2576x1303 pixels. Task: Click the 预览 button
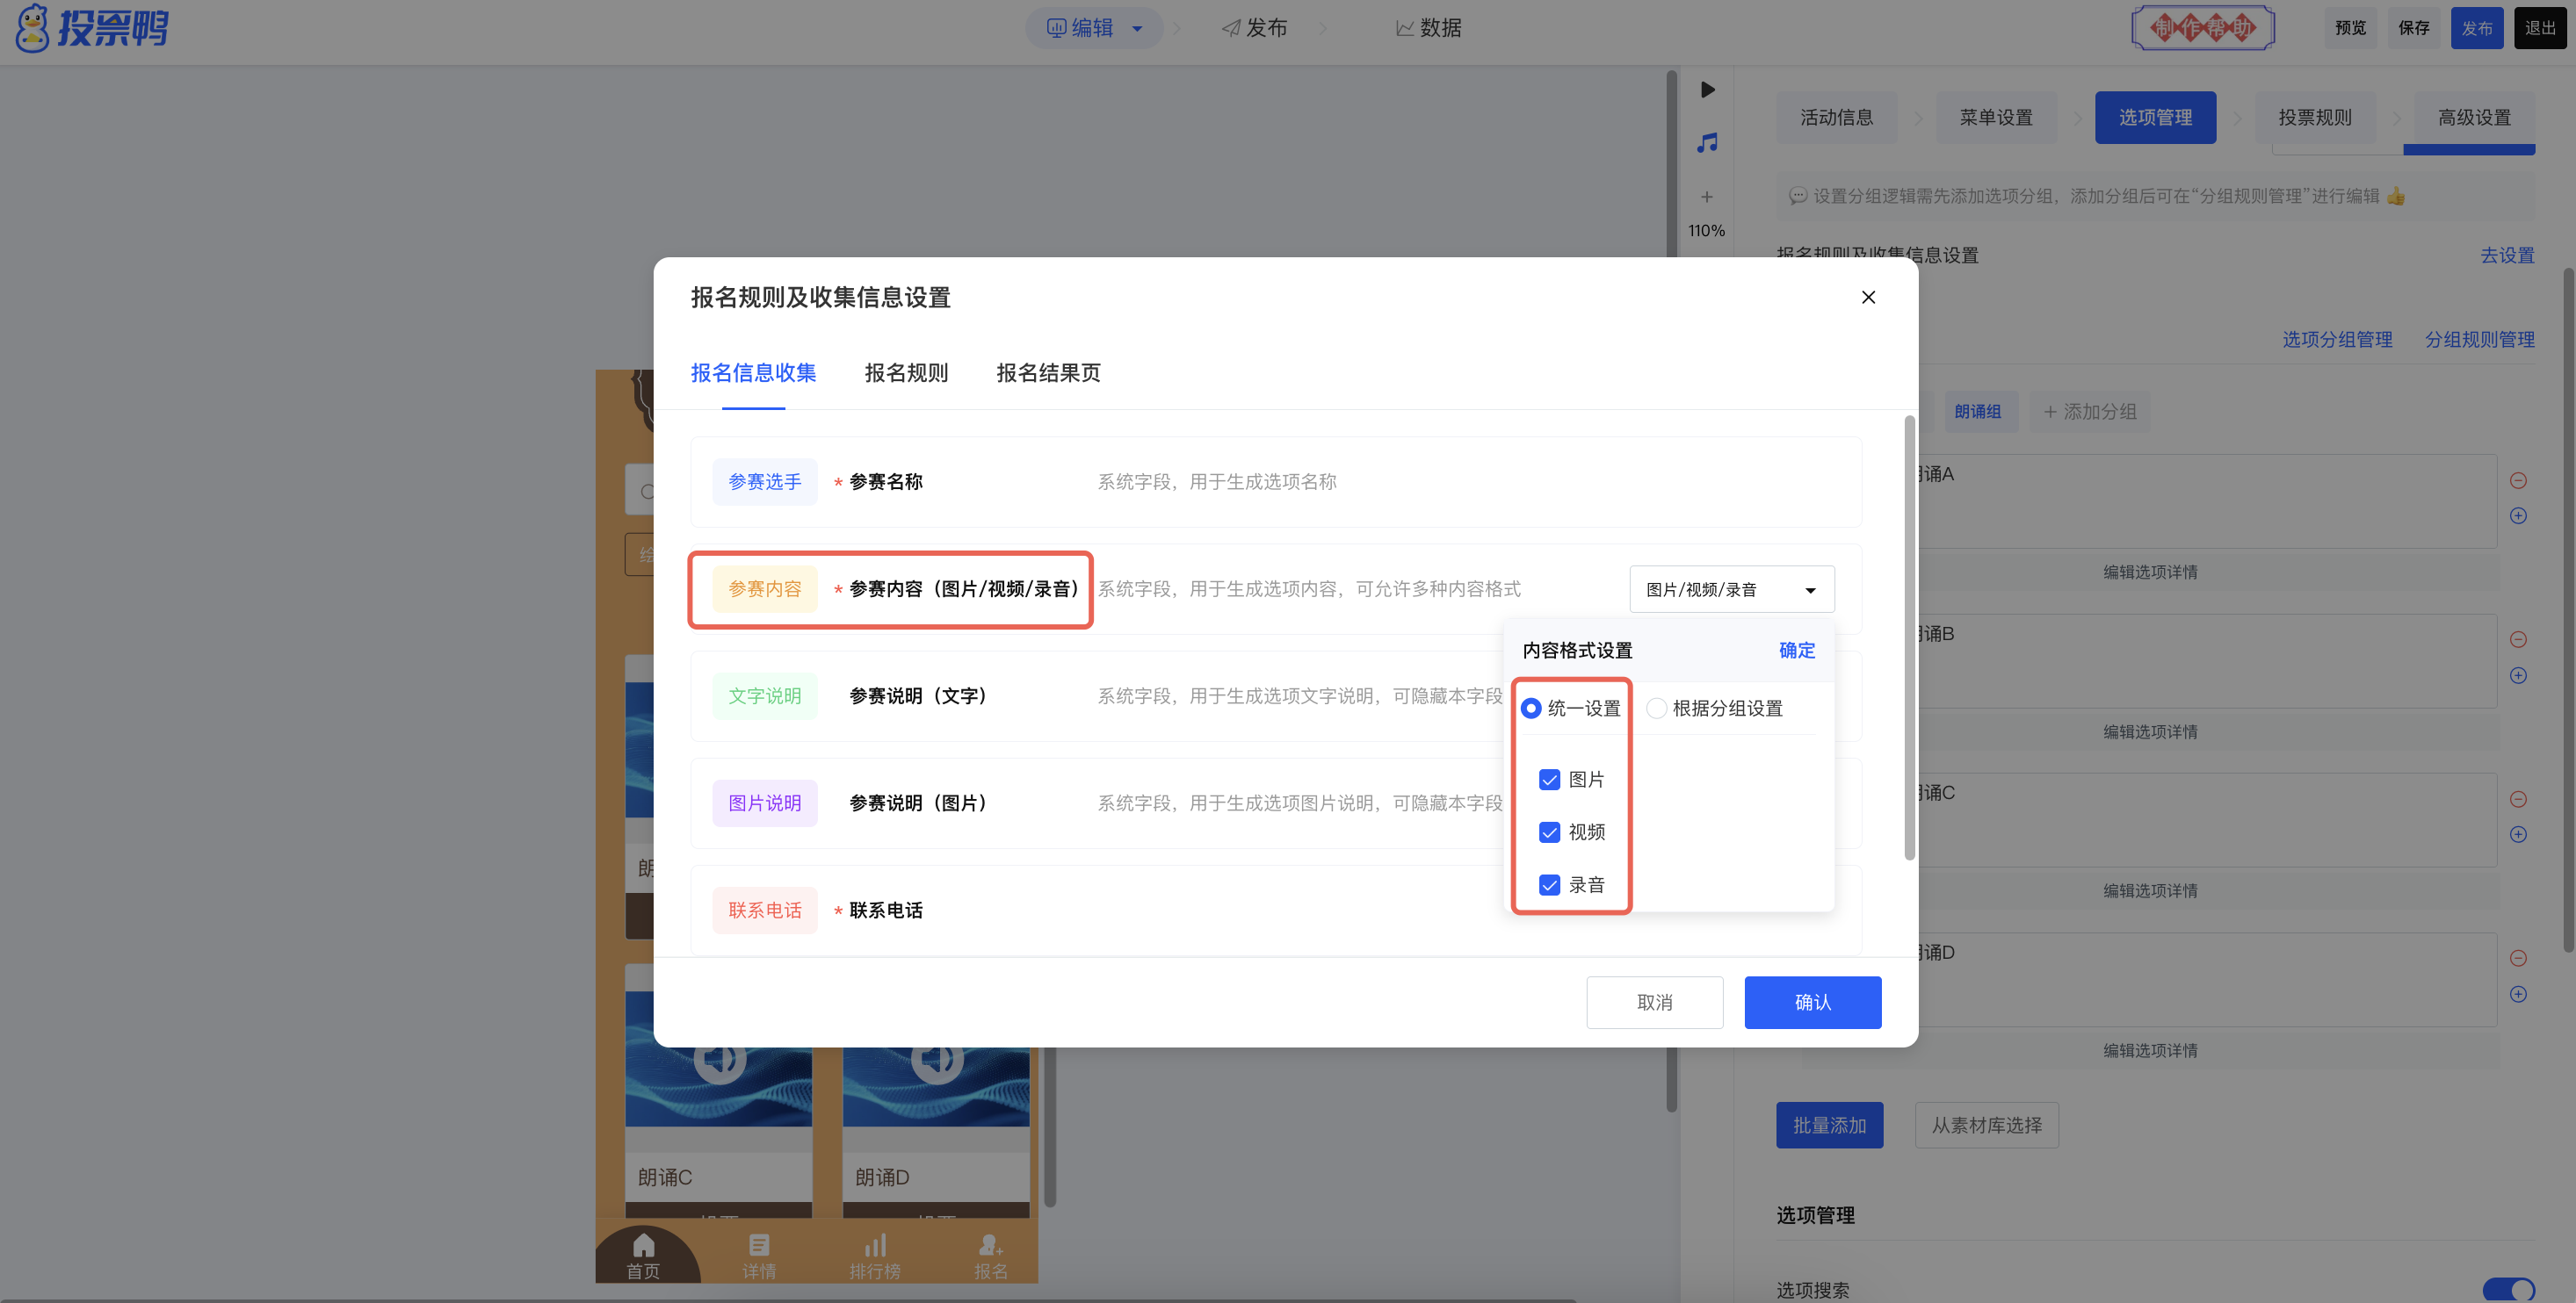click(2350, 28)
